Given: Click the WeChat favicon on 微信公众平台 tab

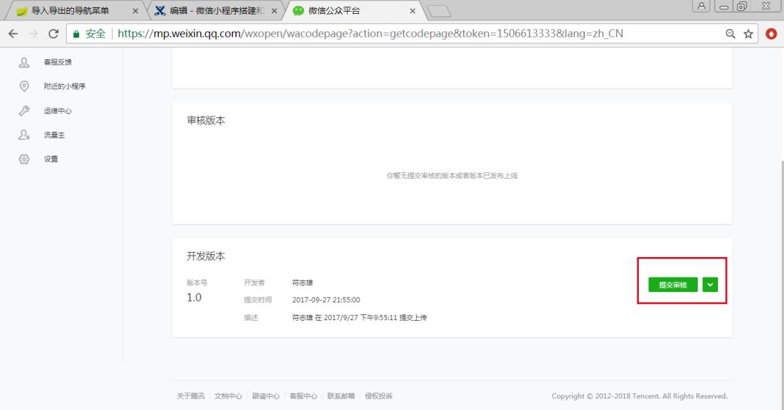Looking at the screenshot, I should click(298, 11).
